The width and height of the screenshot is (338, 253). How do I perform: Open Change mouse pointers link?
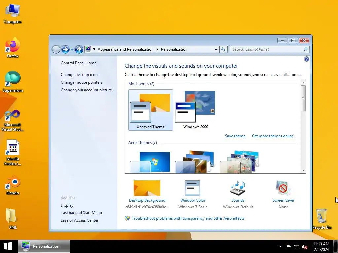click(x=82, y=82)
